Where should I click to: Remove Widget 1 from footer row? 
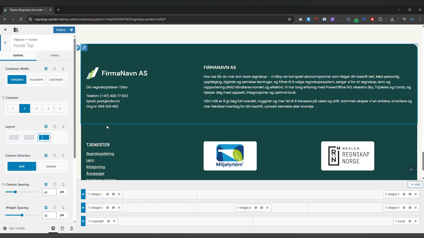(119, 194)
